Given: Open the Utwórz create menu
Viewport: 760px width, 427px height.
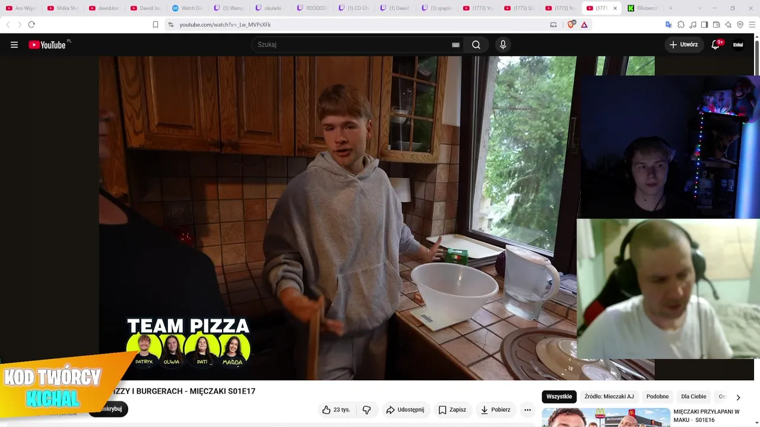Looking at the screenshot, I should 684,44.
